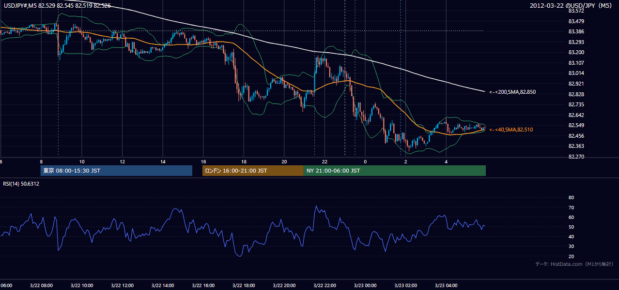Click the '3/23 00:00' bottom time label

365,285
